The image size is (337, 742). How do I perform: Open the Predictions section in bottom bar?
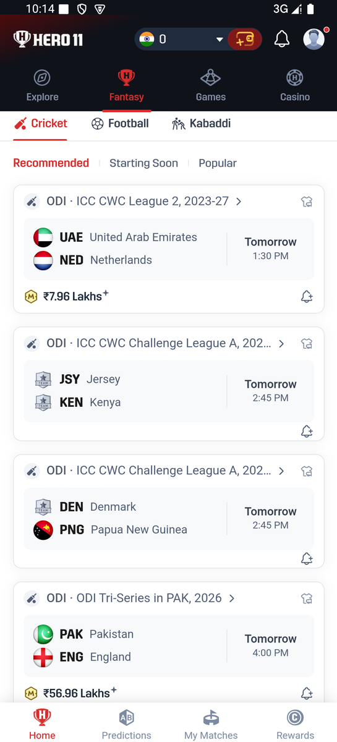click(x=126, y=724)
